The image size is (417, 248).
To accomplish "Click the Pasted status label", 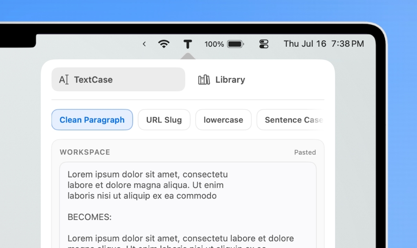I will point(305,152).
